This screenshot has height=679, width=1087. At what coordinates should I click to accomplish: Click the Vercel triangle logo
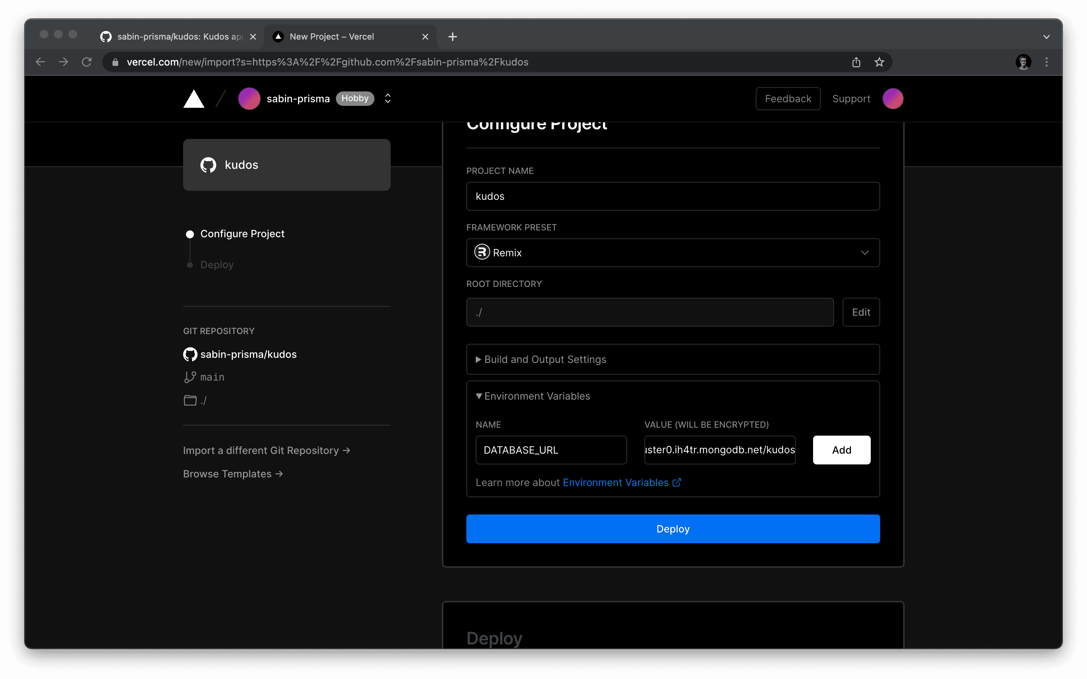point(194,99)
